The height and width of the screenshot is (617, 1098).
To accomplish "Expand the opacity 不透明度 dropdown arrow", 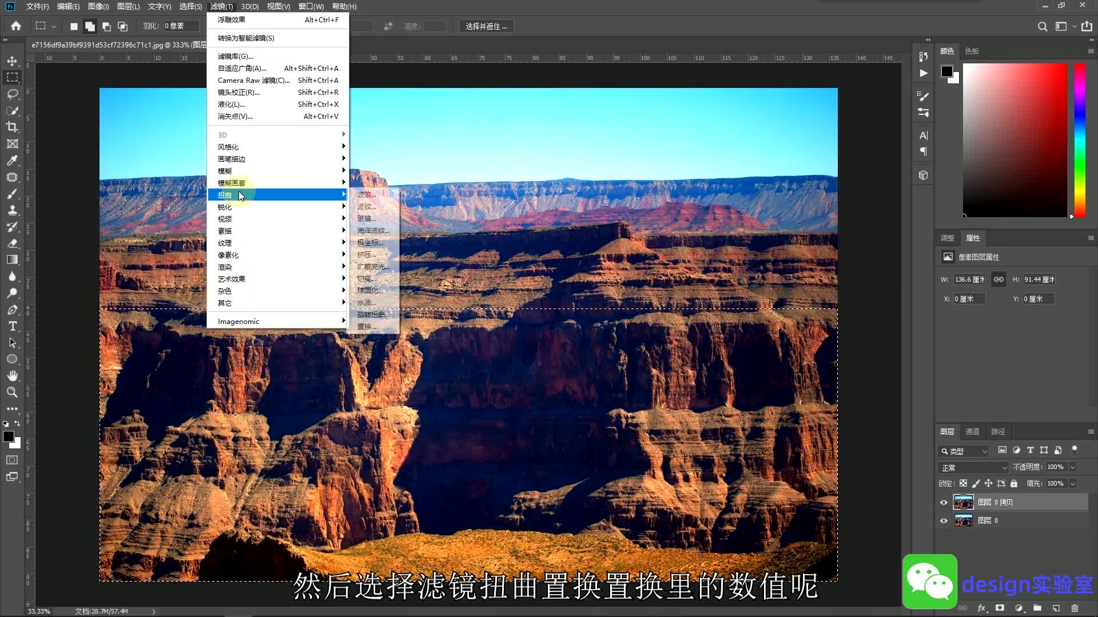I will coord(1073,467).
